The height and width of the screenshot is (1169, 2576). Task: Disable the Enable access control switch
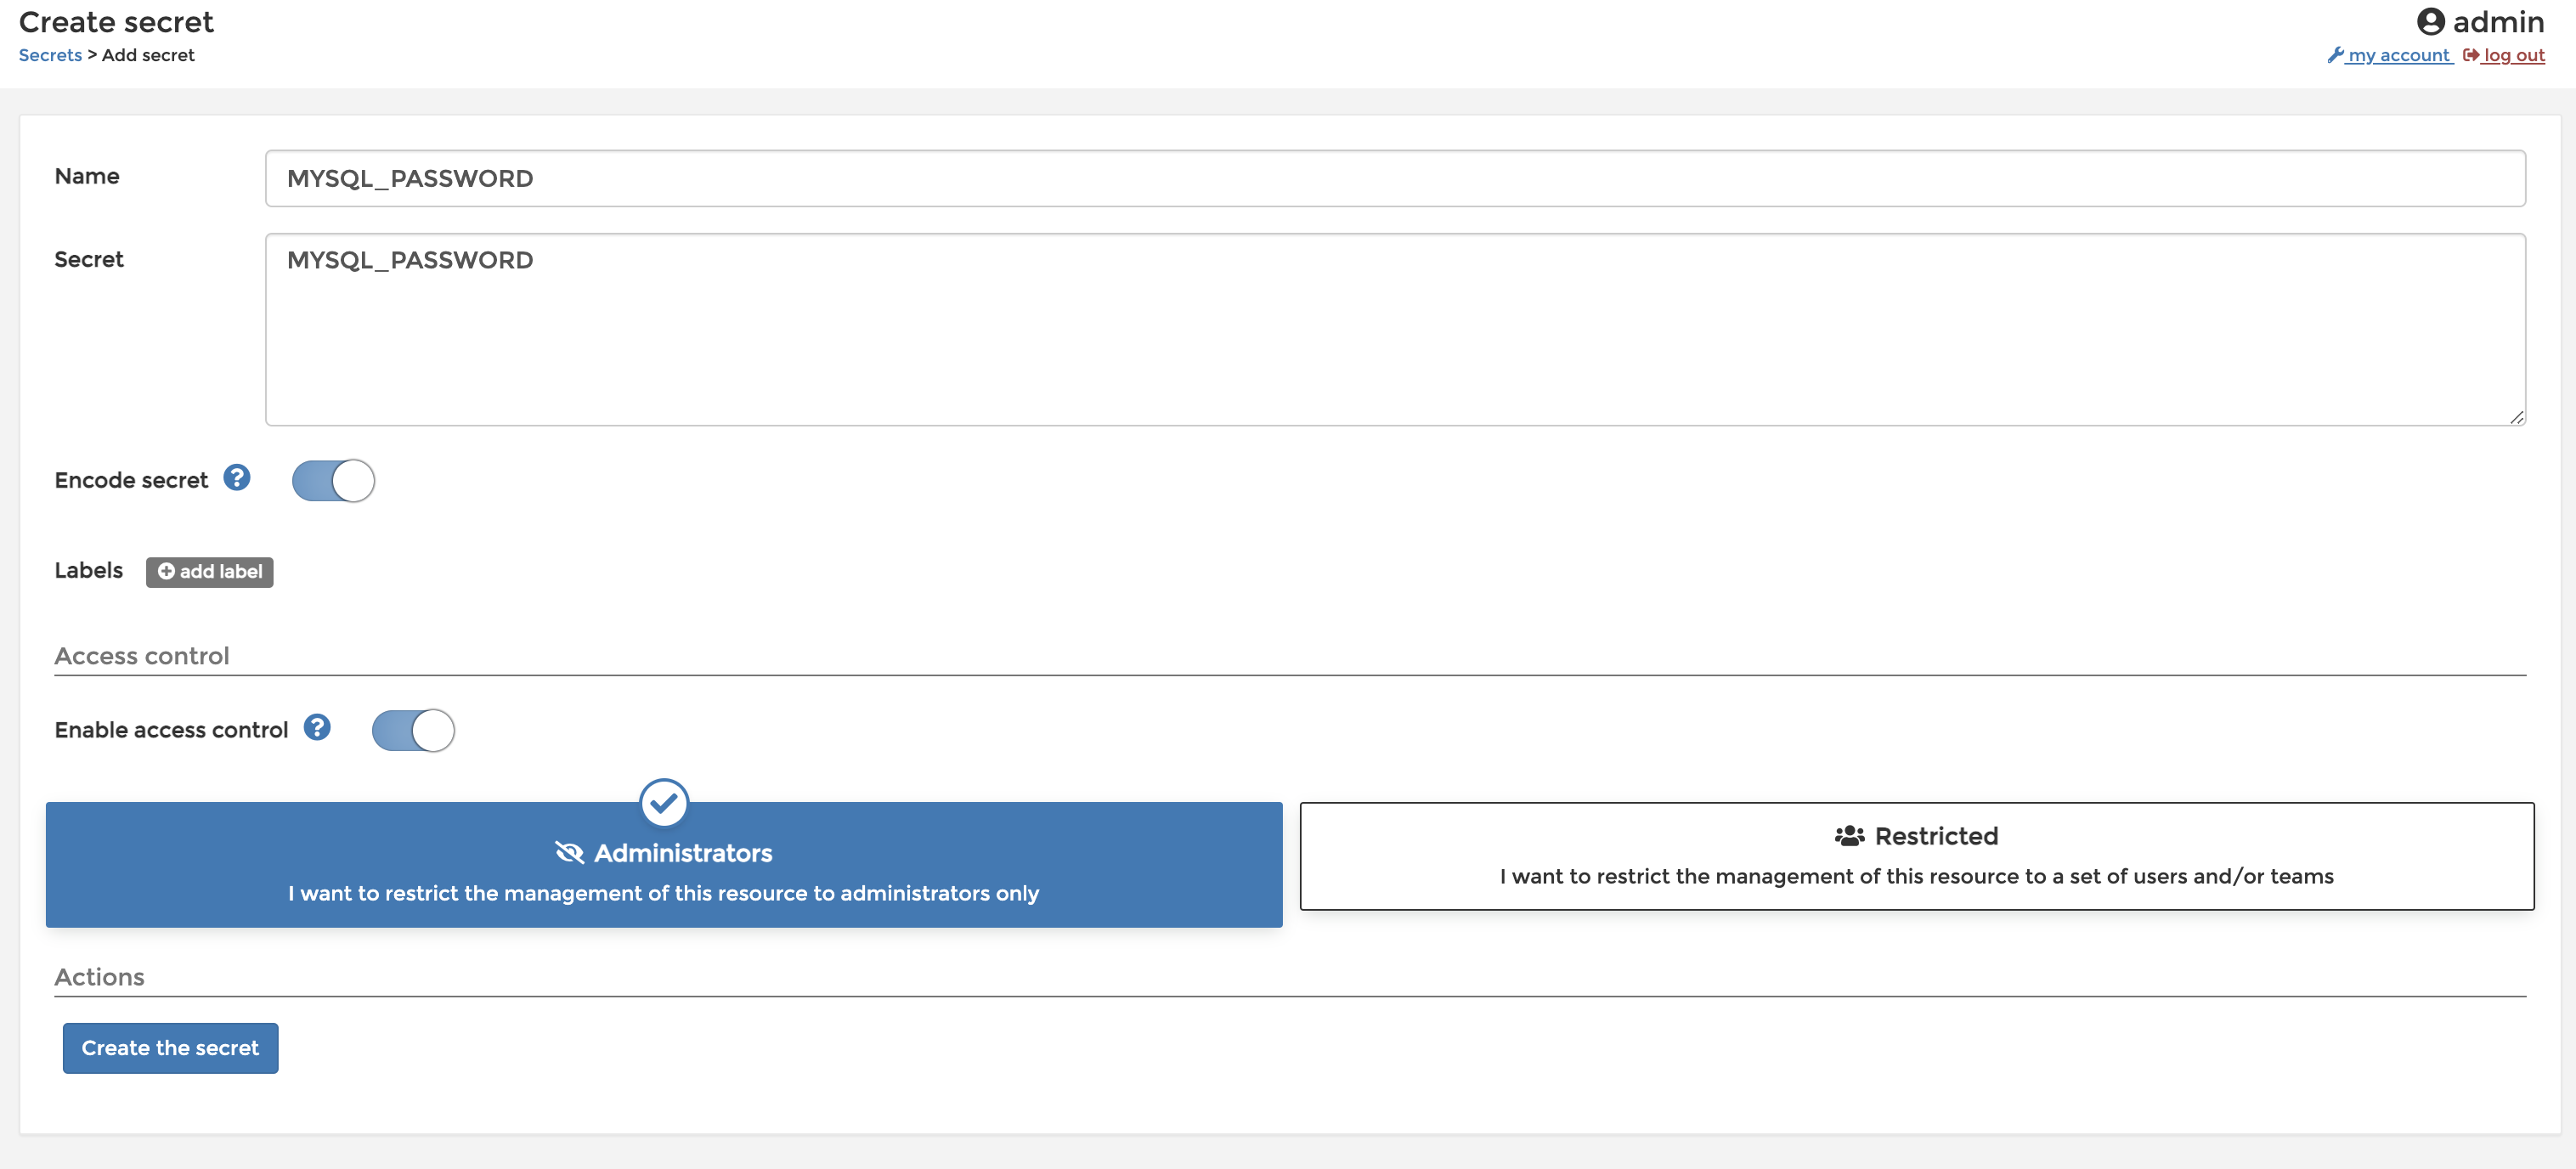coord(413,731)
